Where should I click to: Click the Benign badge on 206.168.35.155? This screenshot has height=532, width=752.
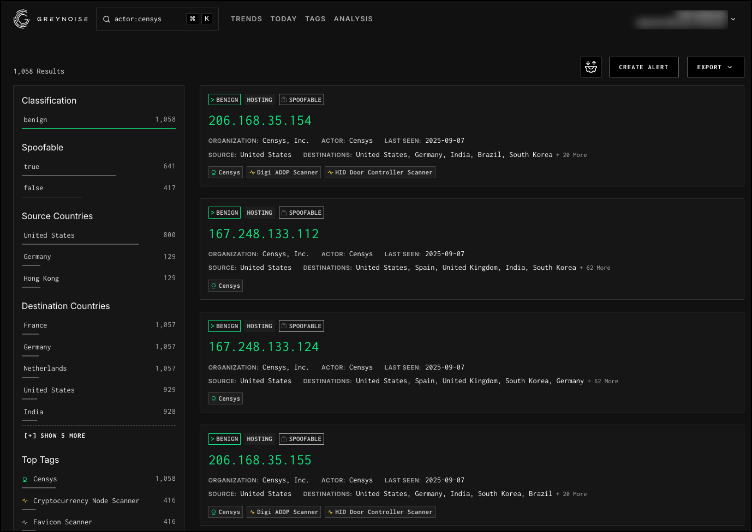click(224, 439)
